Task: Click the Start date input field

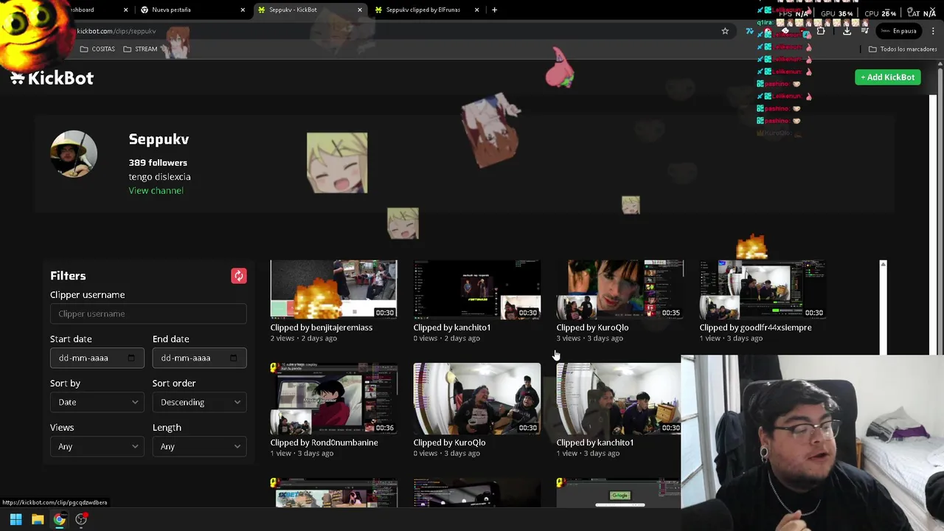Action: 97,358
